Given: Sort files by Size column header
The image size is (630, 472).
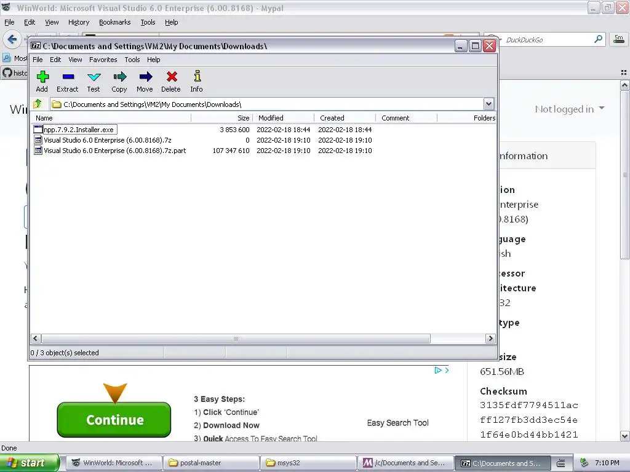Looking at the screenshot, I should (x=222, y=118).
